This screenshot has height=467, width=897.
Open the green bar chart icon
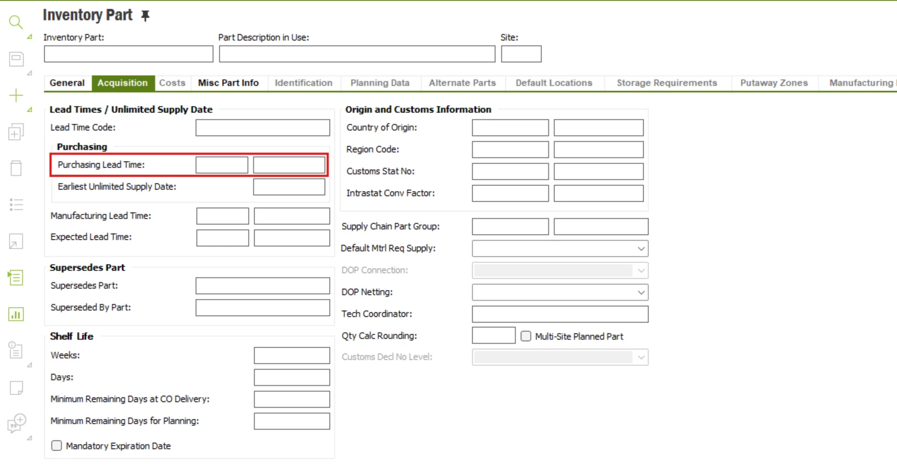pos(16,314)
